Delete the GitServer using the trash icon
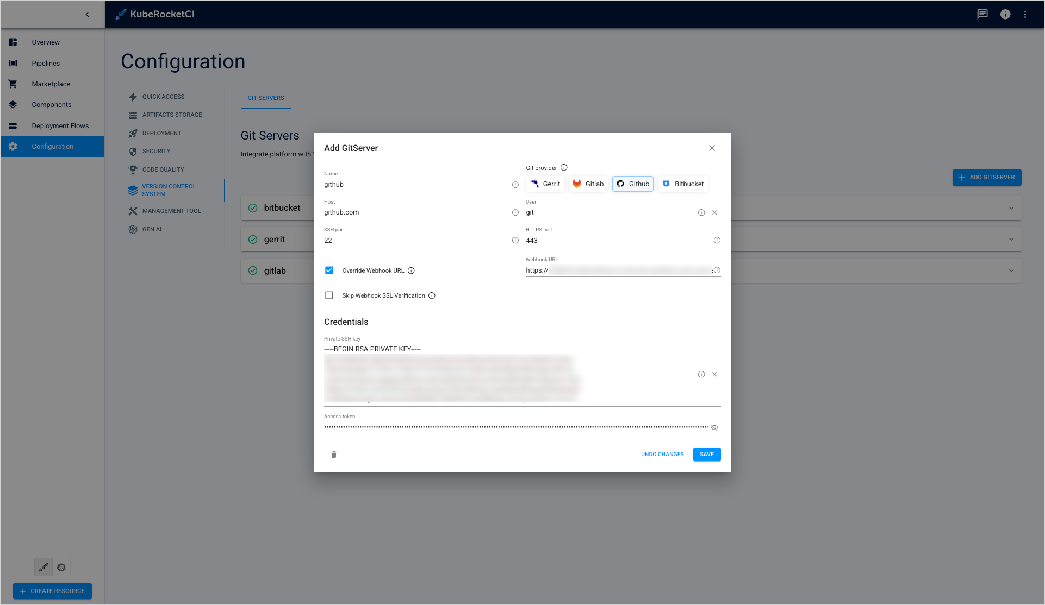1045x605 pixels. pyautogui.click(x=333, y=455)
